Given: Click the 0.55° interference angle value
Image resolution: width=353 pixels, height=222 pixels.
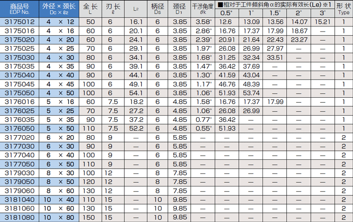Looking at the screenshot, I should pos(203,128).
